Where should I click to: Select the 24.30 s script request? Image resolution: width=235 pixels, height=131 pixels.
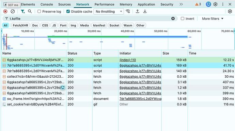tap(118, 71)
